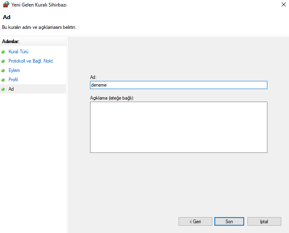Screen dimensions: 289x233
Task: Click the green bullet beside the Ad step
Action: point(3,89)
